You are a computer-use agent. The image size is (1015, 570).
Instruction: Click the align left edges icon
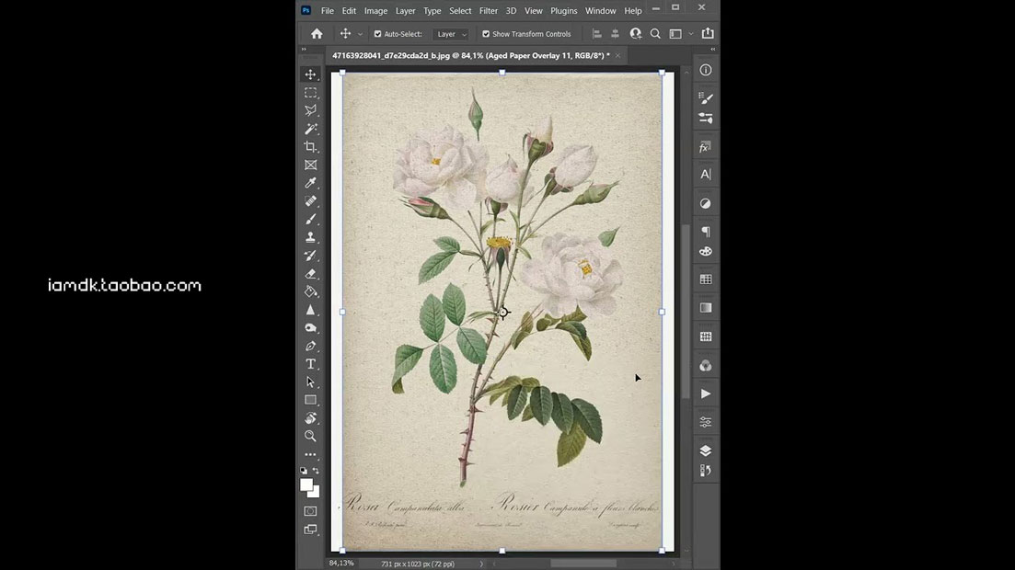(597, 34)
